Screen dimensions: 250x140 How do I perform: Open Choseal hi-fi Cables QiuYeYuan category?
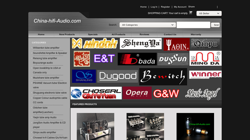point(50,138)
